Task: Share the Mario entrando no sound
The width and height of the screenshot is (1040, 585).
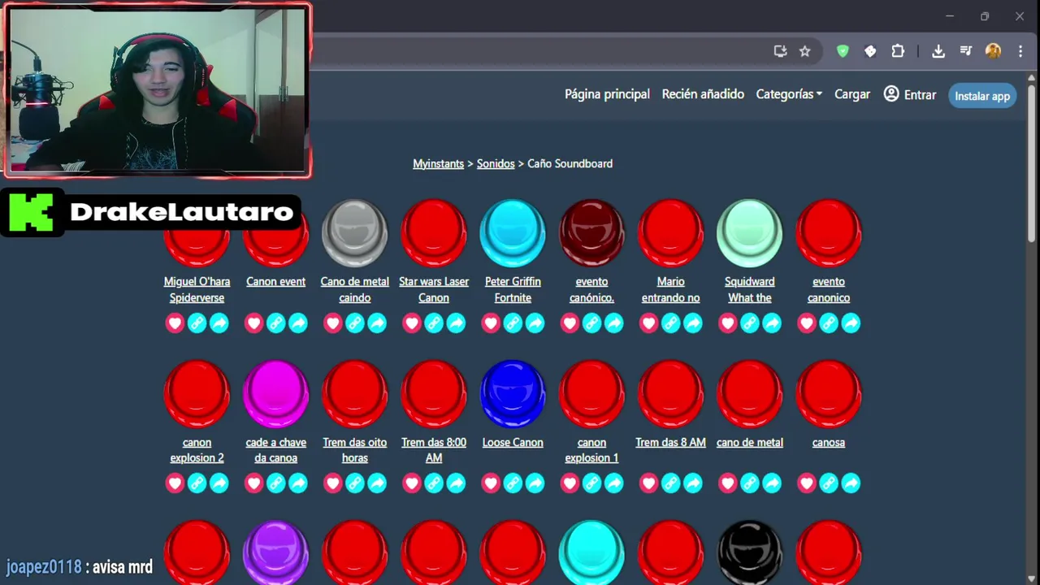Action: point(692,323)
